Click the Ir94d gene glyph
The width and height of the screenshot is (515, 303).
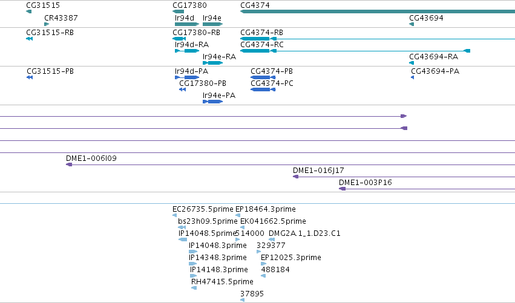tap(187, 24)
